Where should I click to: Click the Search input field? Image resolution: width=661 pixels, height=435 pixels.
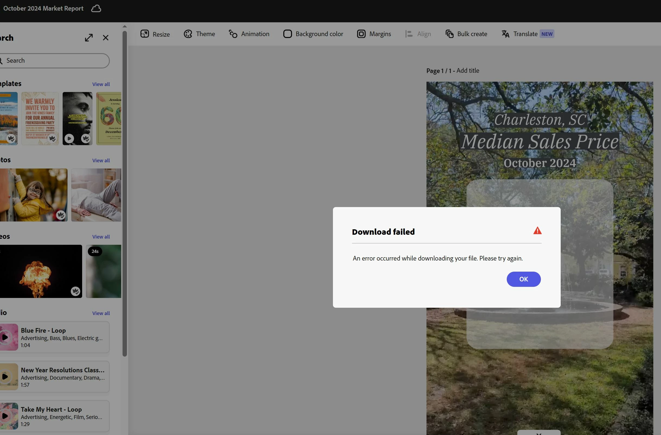pyautogui.click(x=56, y=61)
